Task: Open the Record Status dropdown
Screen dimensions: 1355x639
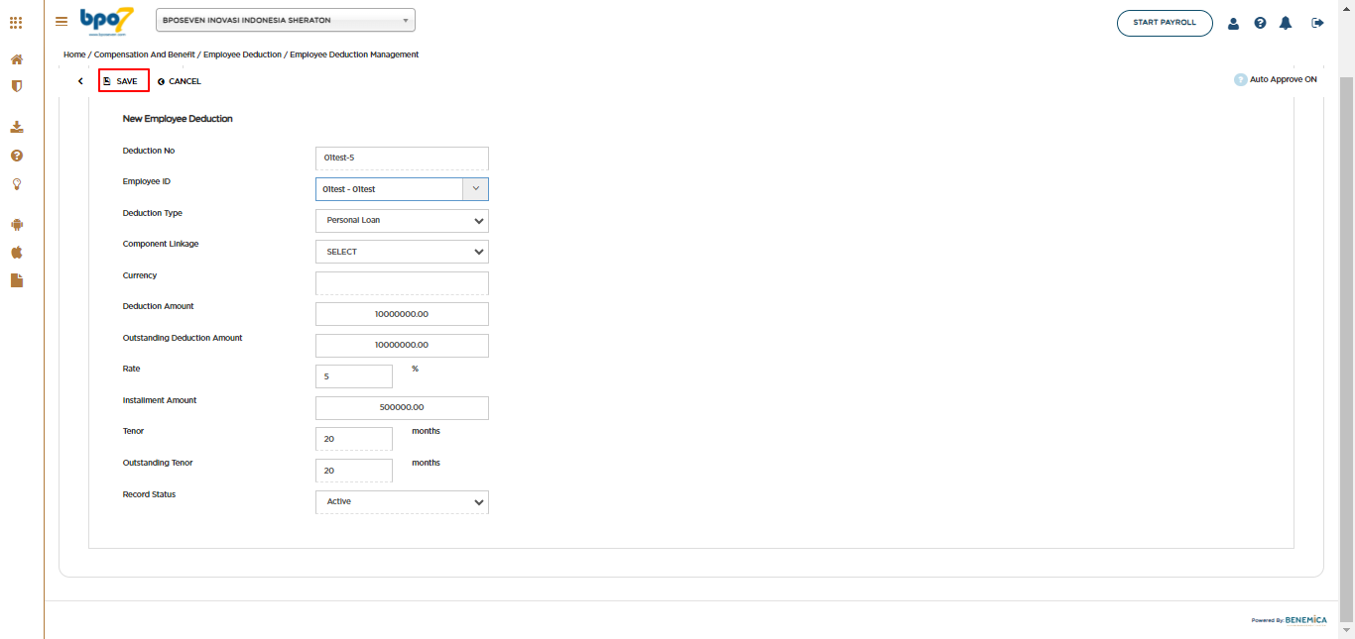Action: (x=402, y=502)
